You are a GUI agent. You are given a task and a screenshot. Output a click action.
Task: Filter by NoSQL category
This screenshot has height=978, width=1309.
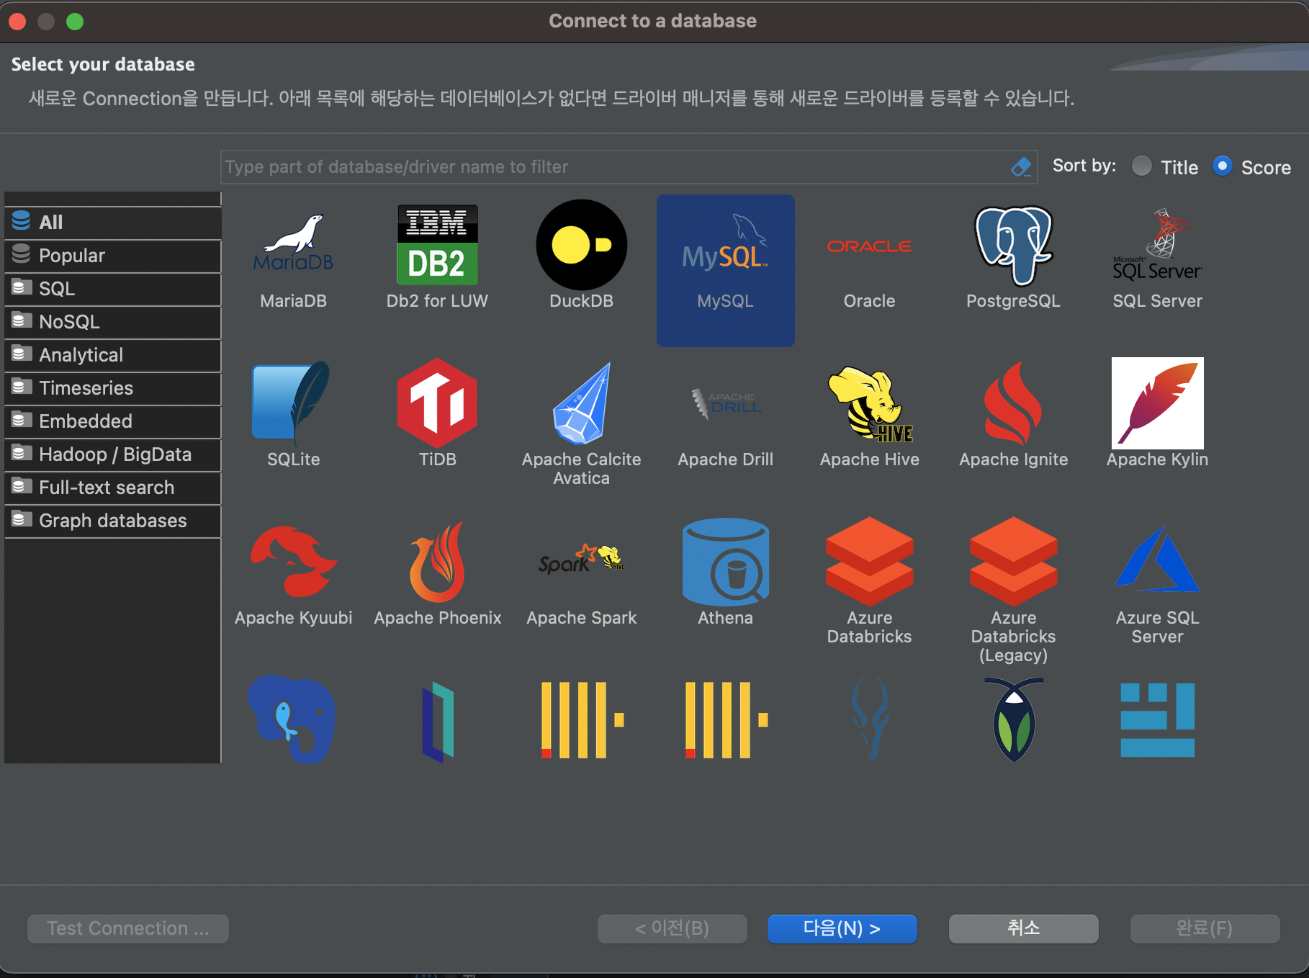coord(112,322)
